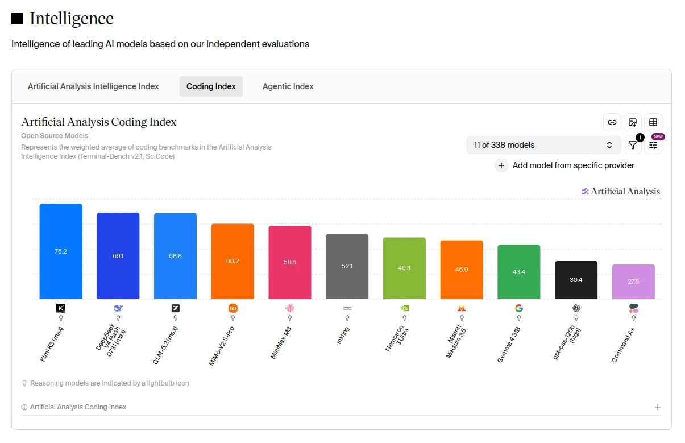The height and width of the screenshot is (443, 685).
Task: Switch to table view icon
Action: [x=653, y=122]
